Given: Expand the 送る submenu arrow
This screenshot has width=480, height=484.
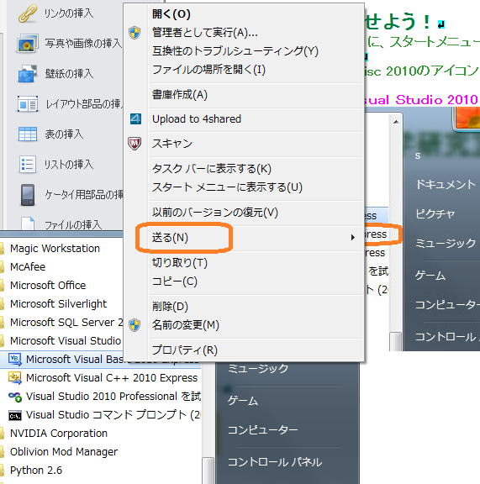Looking at the screenshot, I should click(x=352, y=238).
